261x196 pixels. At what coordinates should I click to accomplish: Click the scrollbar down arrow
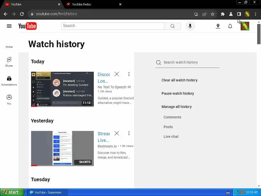click(x=259, y=186)
